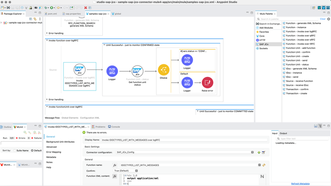Screen dimensions: 331x186
Task: Expand Error handling of invoke-function-over-bgRFC flow
Action: pos(47,99)
